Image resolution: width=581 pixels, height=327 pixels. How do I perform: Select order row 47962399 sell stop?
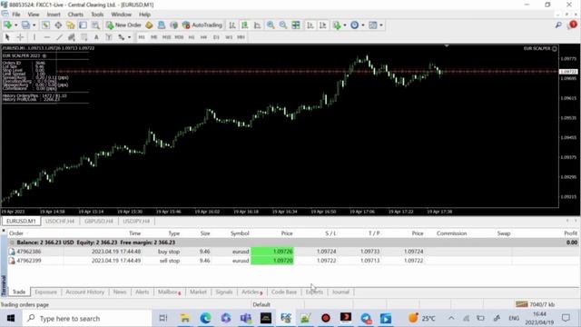coord(292,261)
